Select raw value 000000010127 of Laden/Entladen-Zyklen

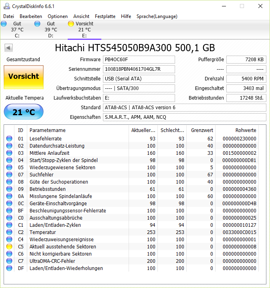click(x=240, y=225)
